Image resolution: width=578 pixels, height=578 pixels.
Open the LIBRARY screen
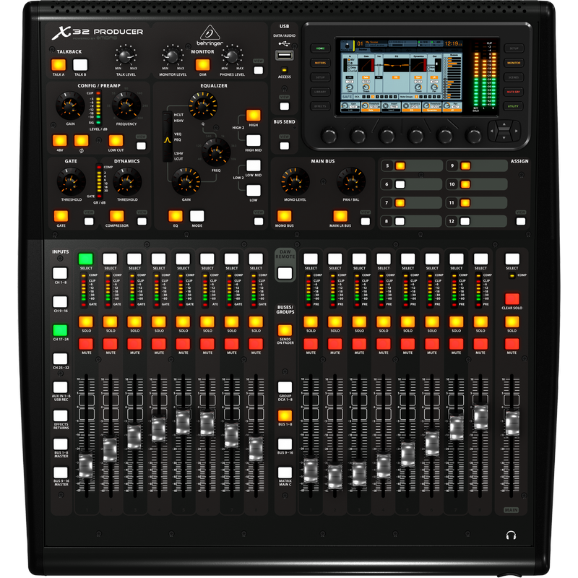[x=320, y=90]
